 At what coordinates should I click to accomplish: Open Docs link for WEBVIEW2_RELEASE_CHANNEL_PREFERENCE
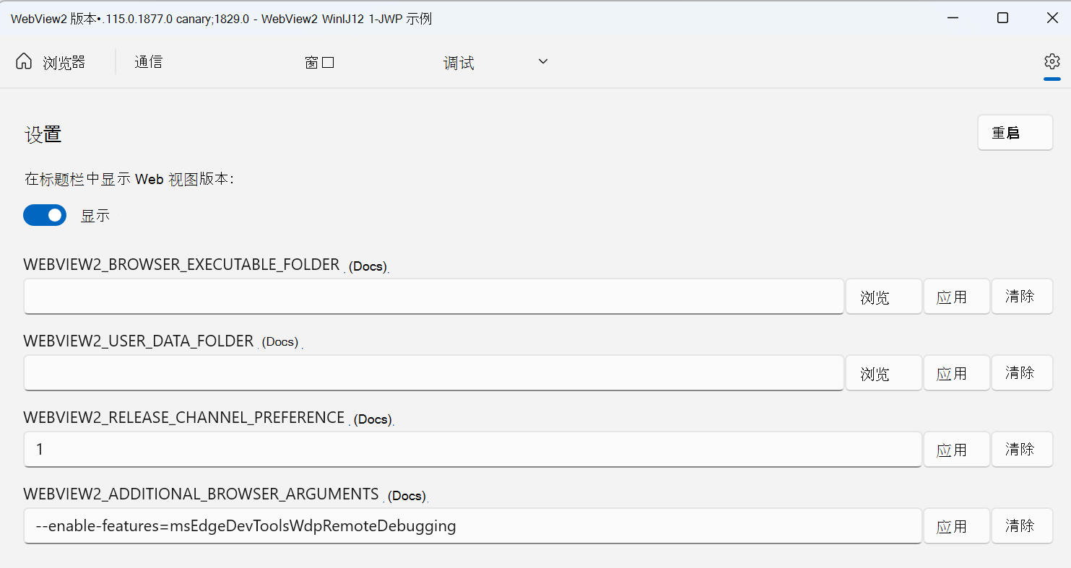click(373, 419)
